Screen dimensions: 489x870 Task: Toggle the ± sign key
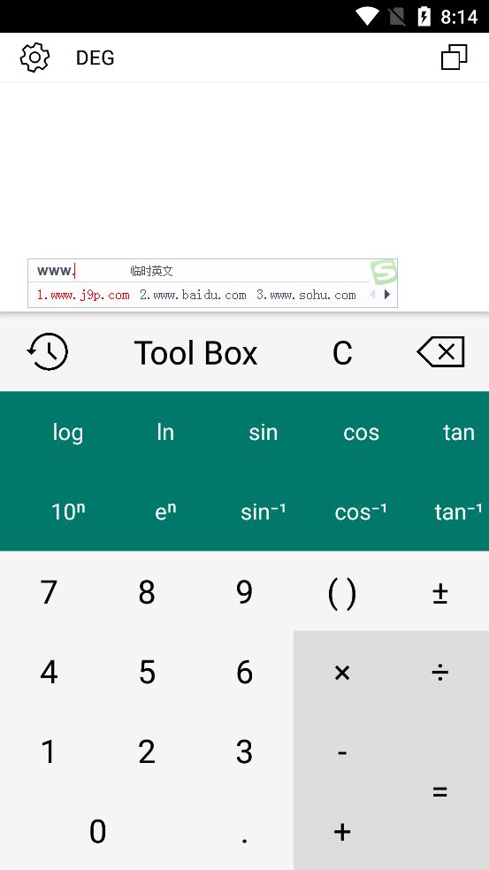tap(440, 593)
